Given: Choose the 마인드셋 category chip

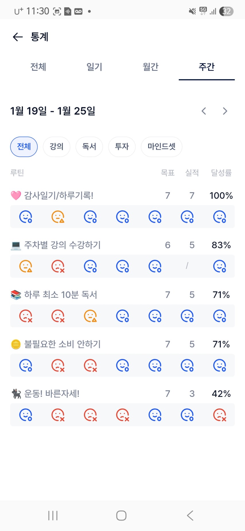Looking at the screenshot, I should [161, 147].
